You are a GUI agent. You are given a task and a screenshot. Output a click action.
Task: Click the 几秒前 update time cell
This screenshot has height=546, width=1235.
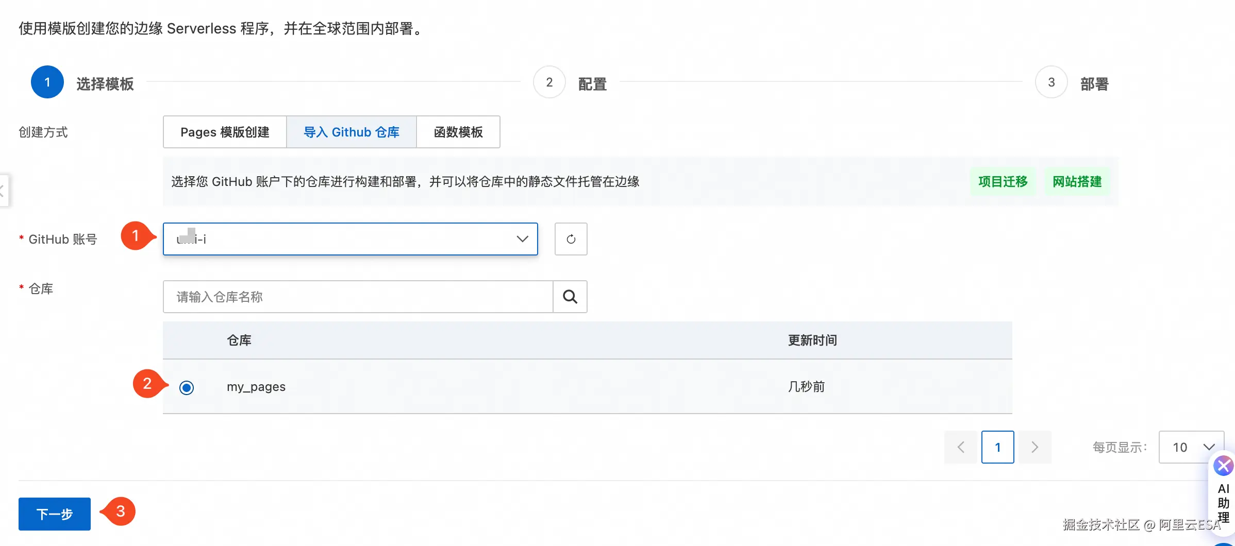point(806,387)
